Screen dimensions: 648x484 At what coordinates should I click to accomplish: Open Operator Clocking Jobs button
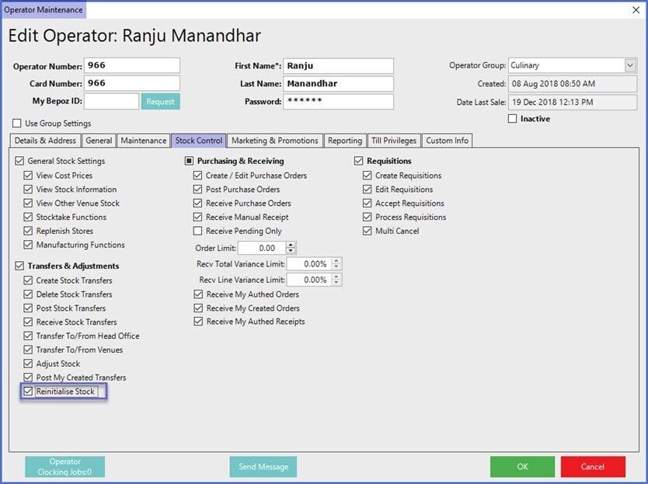click(64, 466)
